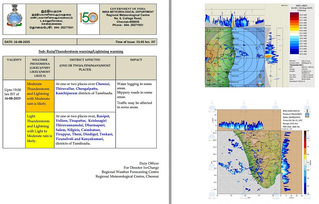319x204 pixels.
Task: Open the Kanchipuram district link
Action: click(x=66, y=93)
